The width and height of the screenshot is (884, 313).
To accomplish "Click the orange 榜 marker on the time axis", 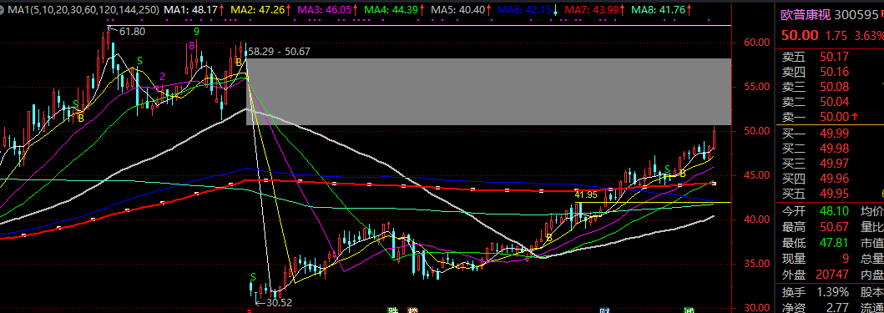I will (413, 310).
